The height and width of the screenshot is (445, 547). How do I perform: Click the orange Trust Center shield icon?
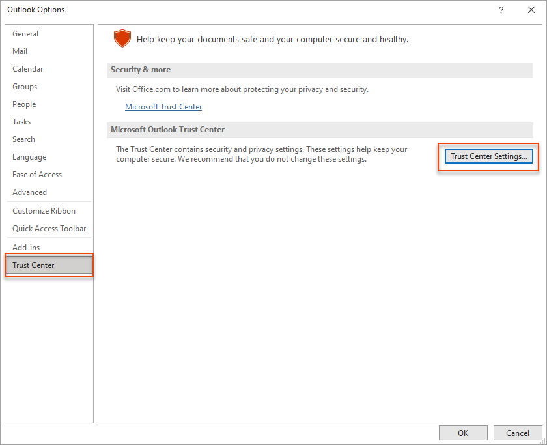point(122,38)
